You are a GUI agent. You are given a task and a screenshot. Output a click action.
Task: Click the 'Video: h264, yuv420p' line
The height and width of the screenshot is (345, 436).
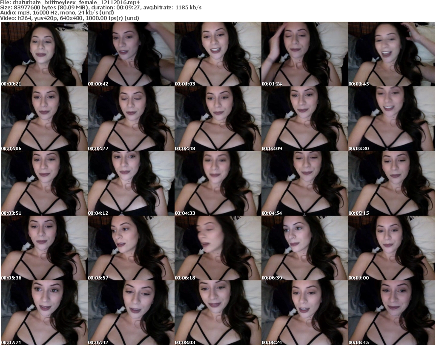tap(69, 18)
